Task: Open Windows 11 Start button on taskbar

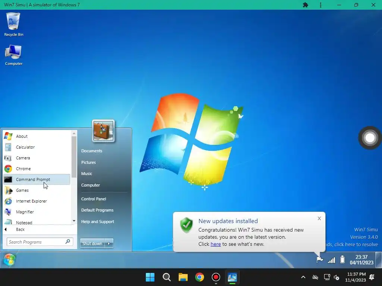Action: [x=150, y=277]
